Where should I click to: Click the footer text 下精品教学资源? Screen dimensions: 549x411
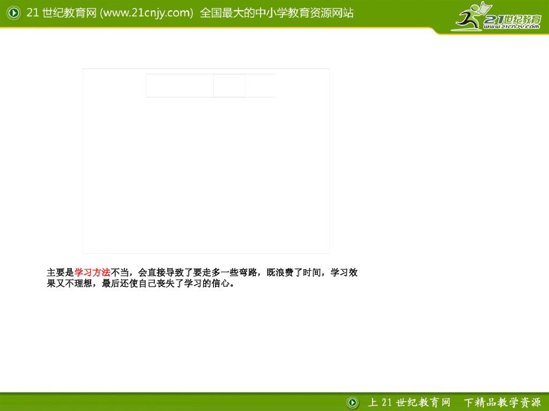tap(502, 402)
